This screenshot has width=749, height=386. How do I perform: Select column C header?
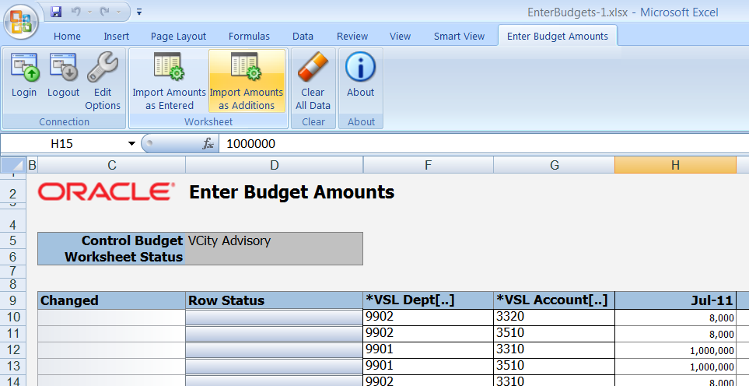coord(111,165)
